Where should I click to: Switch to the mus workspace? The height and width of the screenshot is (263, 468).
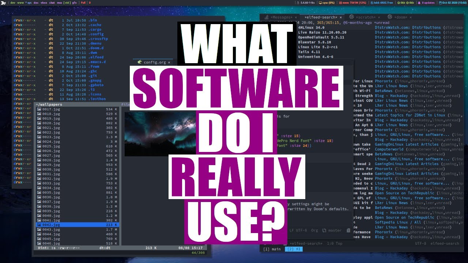tap(60, 3)
